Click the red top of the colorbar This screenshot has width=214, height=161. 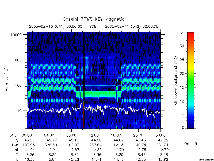tap(191, 34)
